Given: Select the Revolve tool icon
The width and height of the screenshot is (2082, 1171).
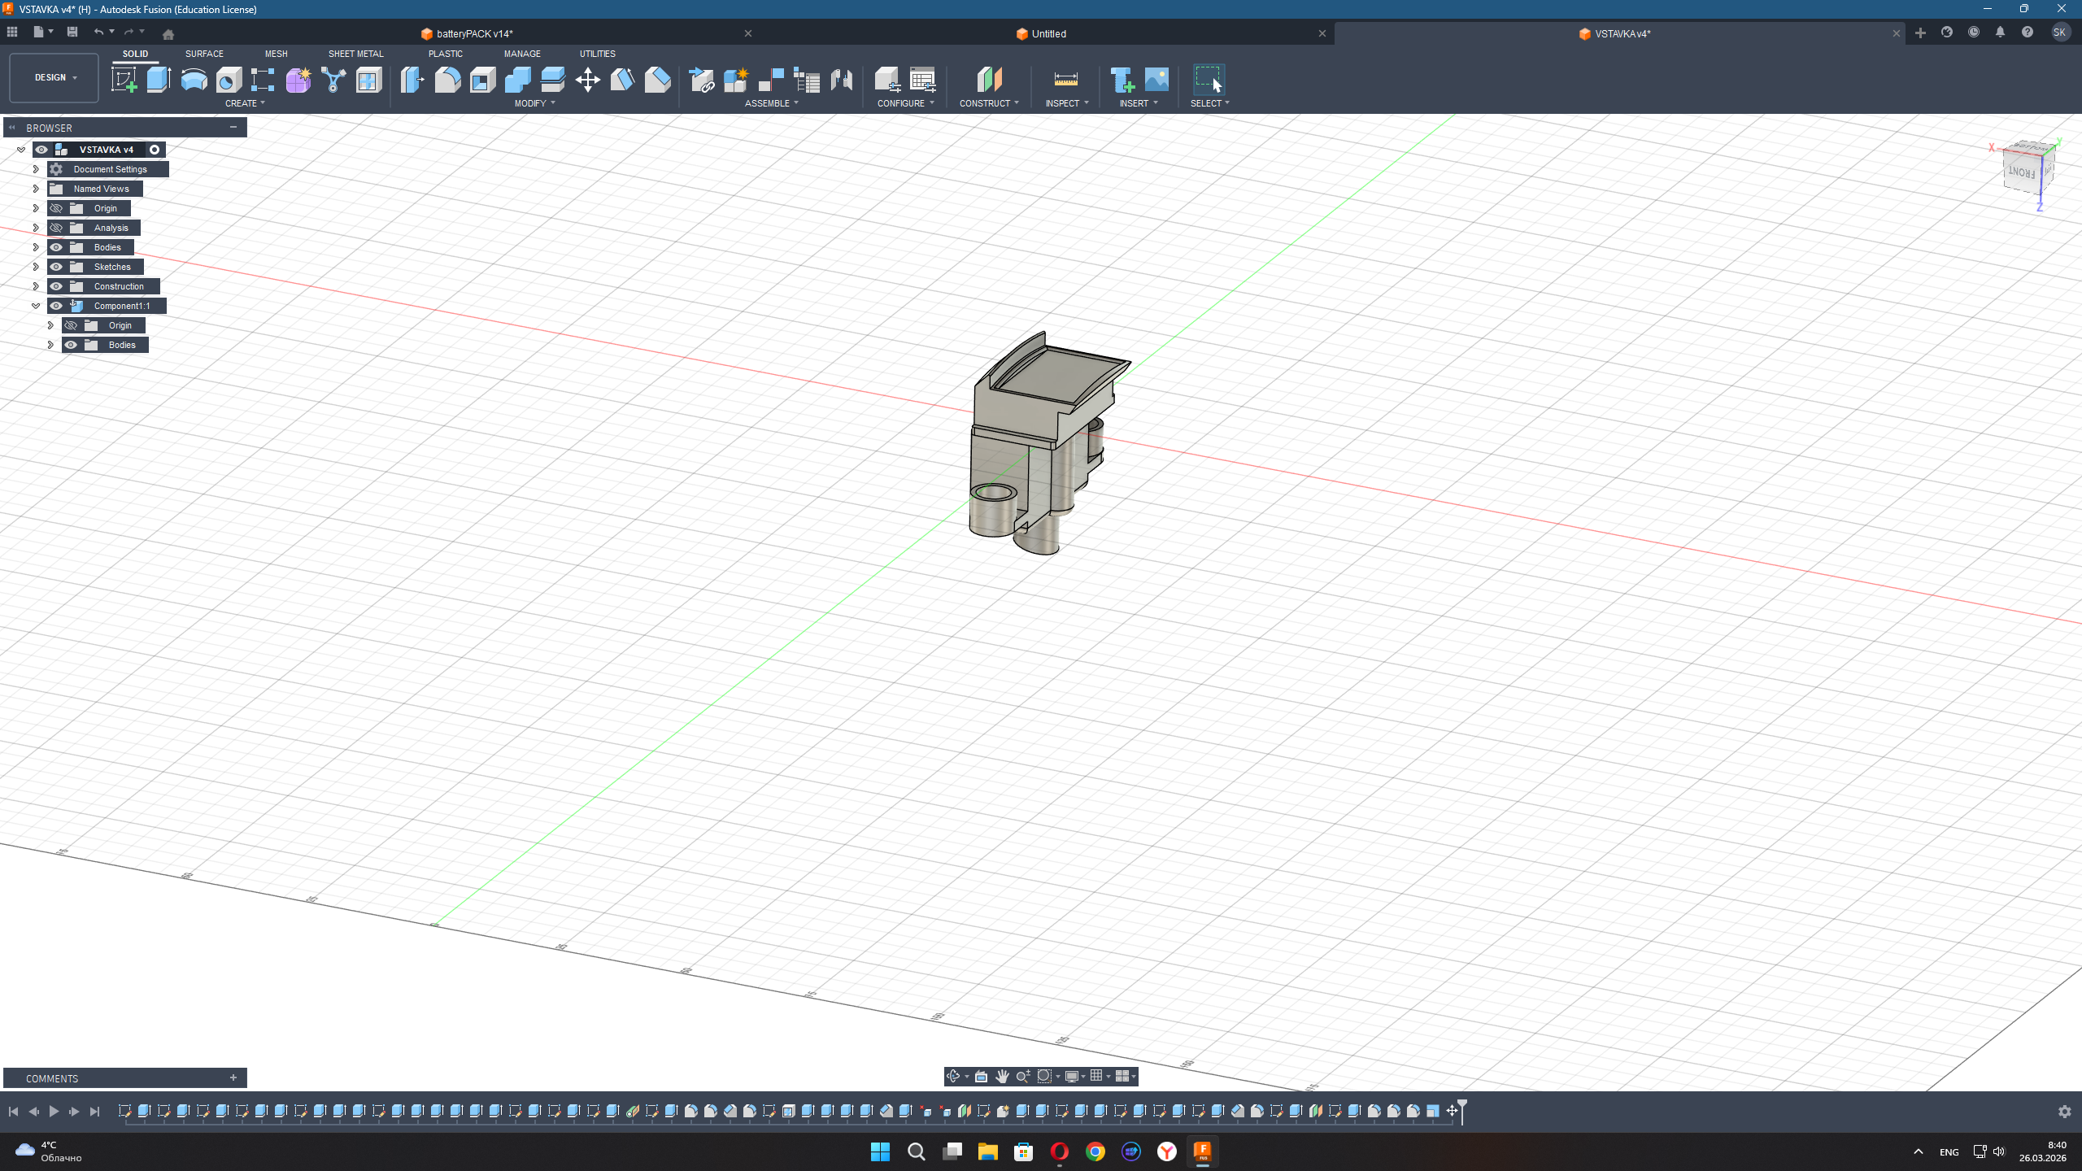Looking at the screenshot, I should 194,80.
